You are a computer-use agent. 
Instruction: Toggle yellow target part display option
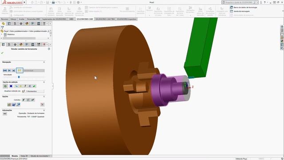[21, 86]
